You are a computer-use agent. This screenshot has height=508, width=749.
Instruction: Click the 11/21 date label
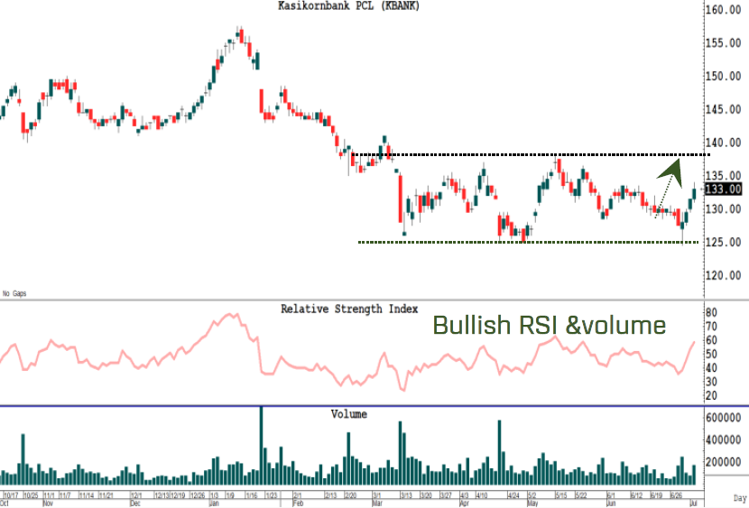point(106,495)
